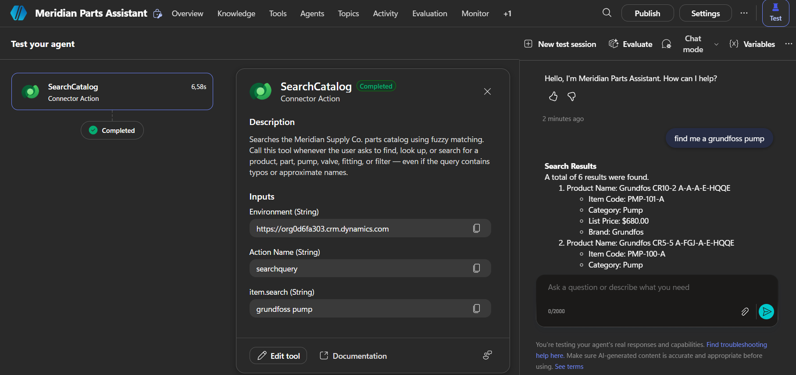Click the thumbs down feedback icon
The image size is (796, 375).
[x=571, y=96]
